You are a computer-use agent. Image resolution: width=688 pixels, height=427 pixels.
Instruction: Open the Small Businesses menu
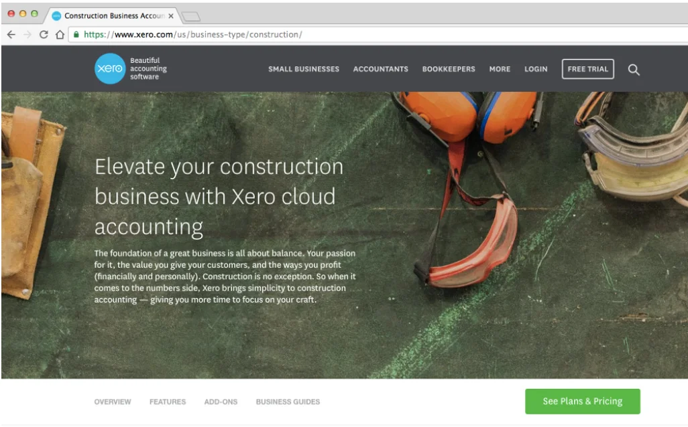pos(304,69)
